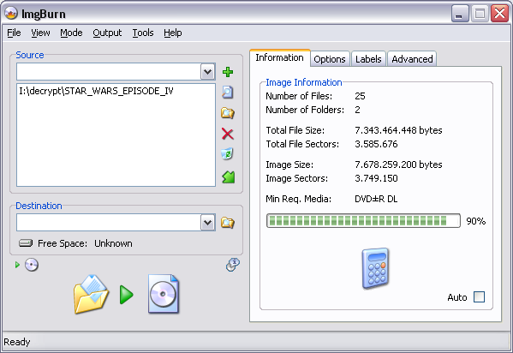513x353 pixels.
Task: Click the browse-for-folder icon beside Source list
Action: click(x=228, y=113)
